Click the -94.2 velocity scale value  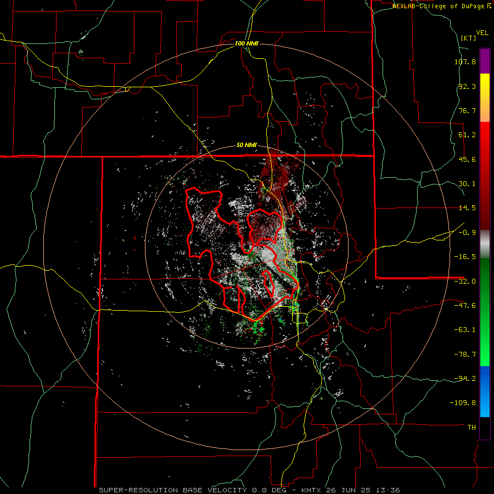coord(465,378)
